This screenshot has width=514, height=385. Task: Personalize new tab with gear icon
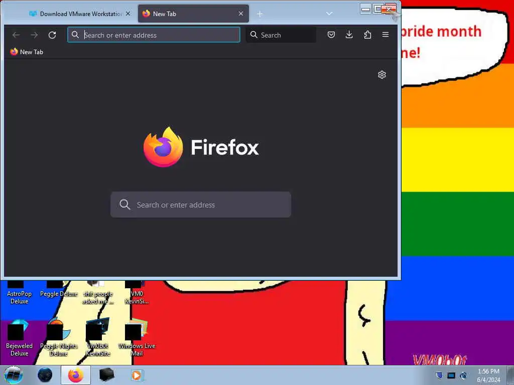[x=382, y=75]
